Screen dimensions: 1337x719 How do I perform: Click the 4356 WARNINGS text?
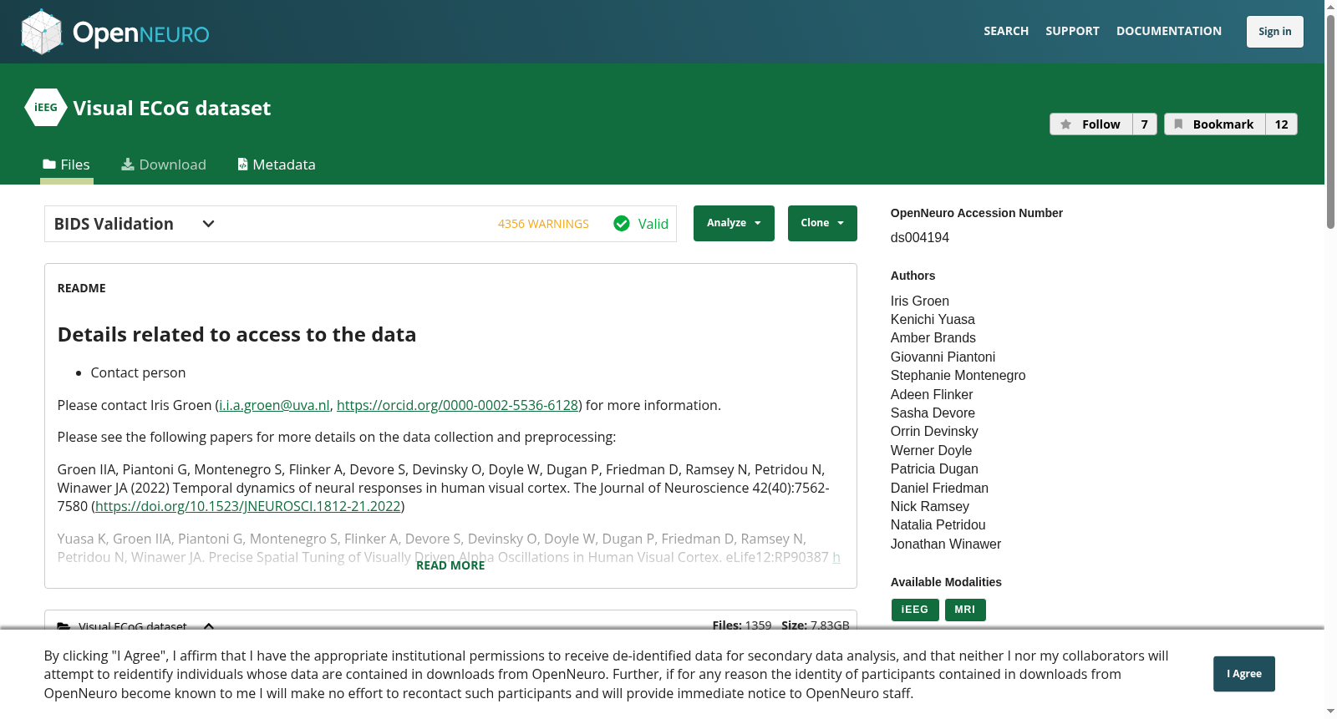point(543,224)
